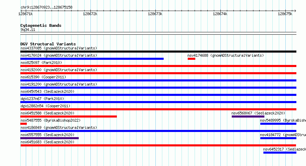This screenshot has width=306, height=166.
Task: Click the small red nsv4174688 bar
Action: point(192,59)
